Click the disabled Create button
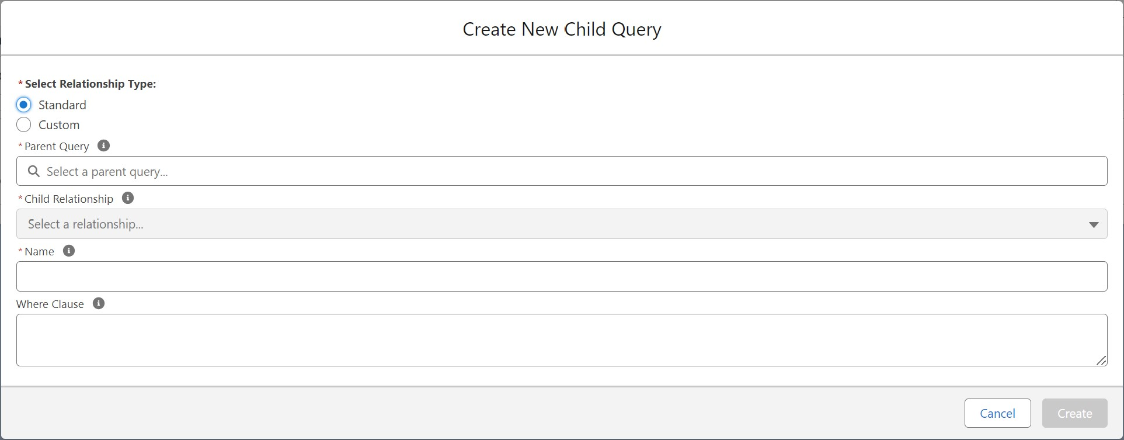 [x=1074, y=413]
